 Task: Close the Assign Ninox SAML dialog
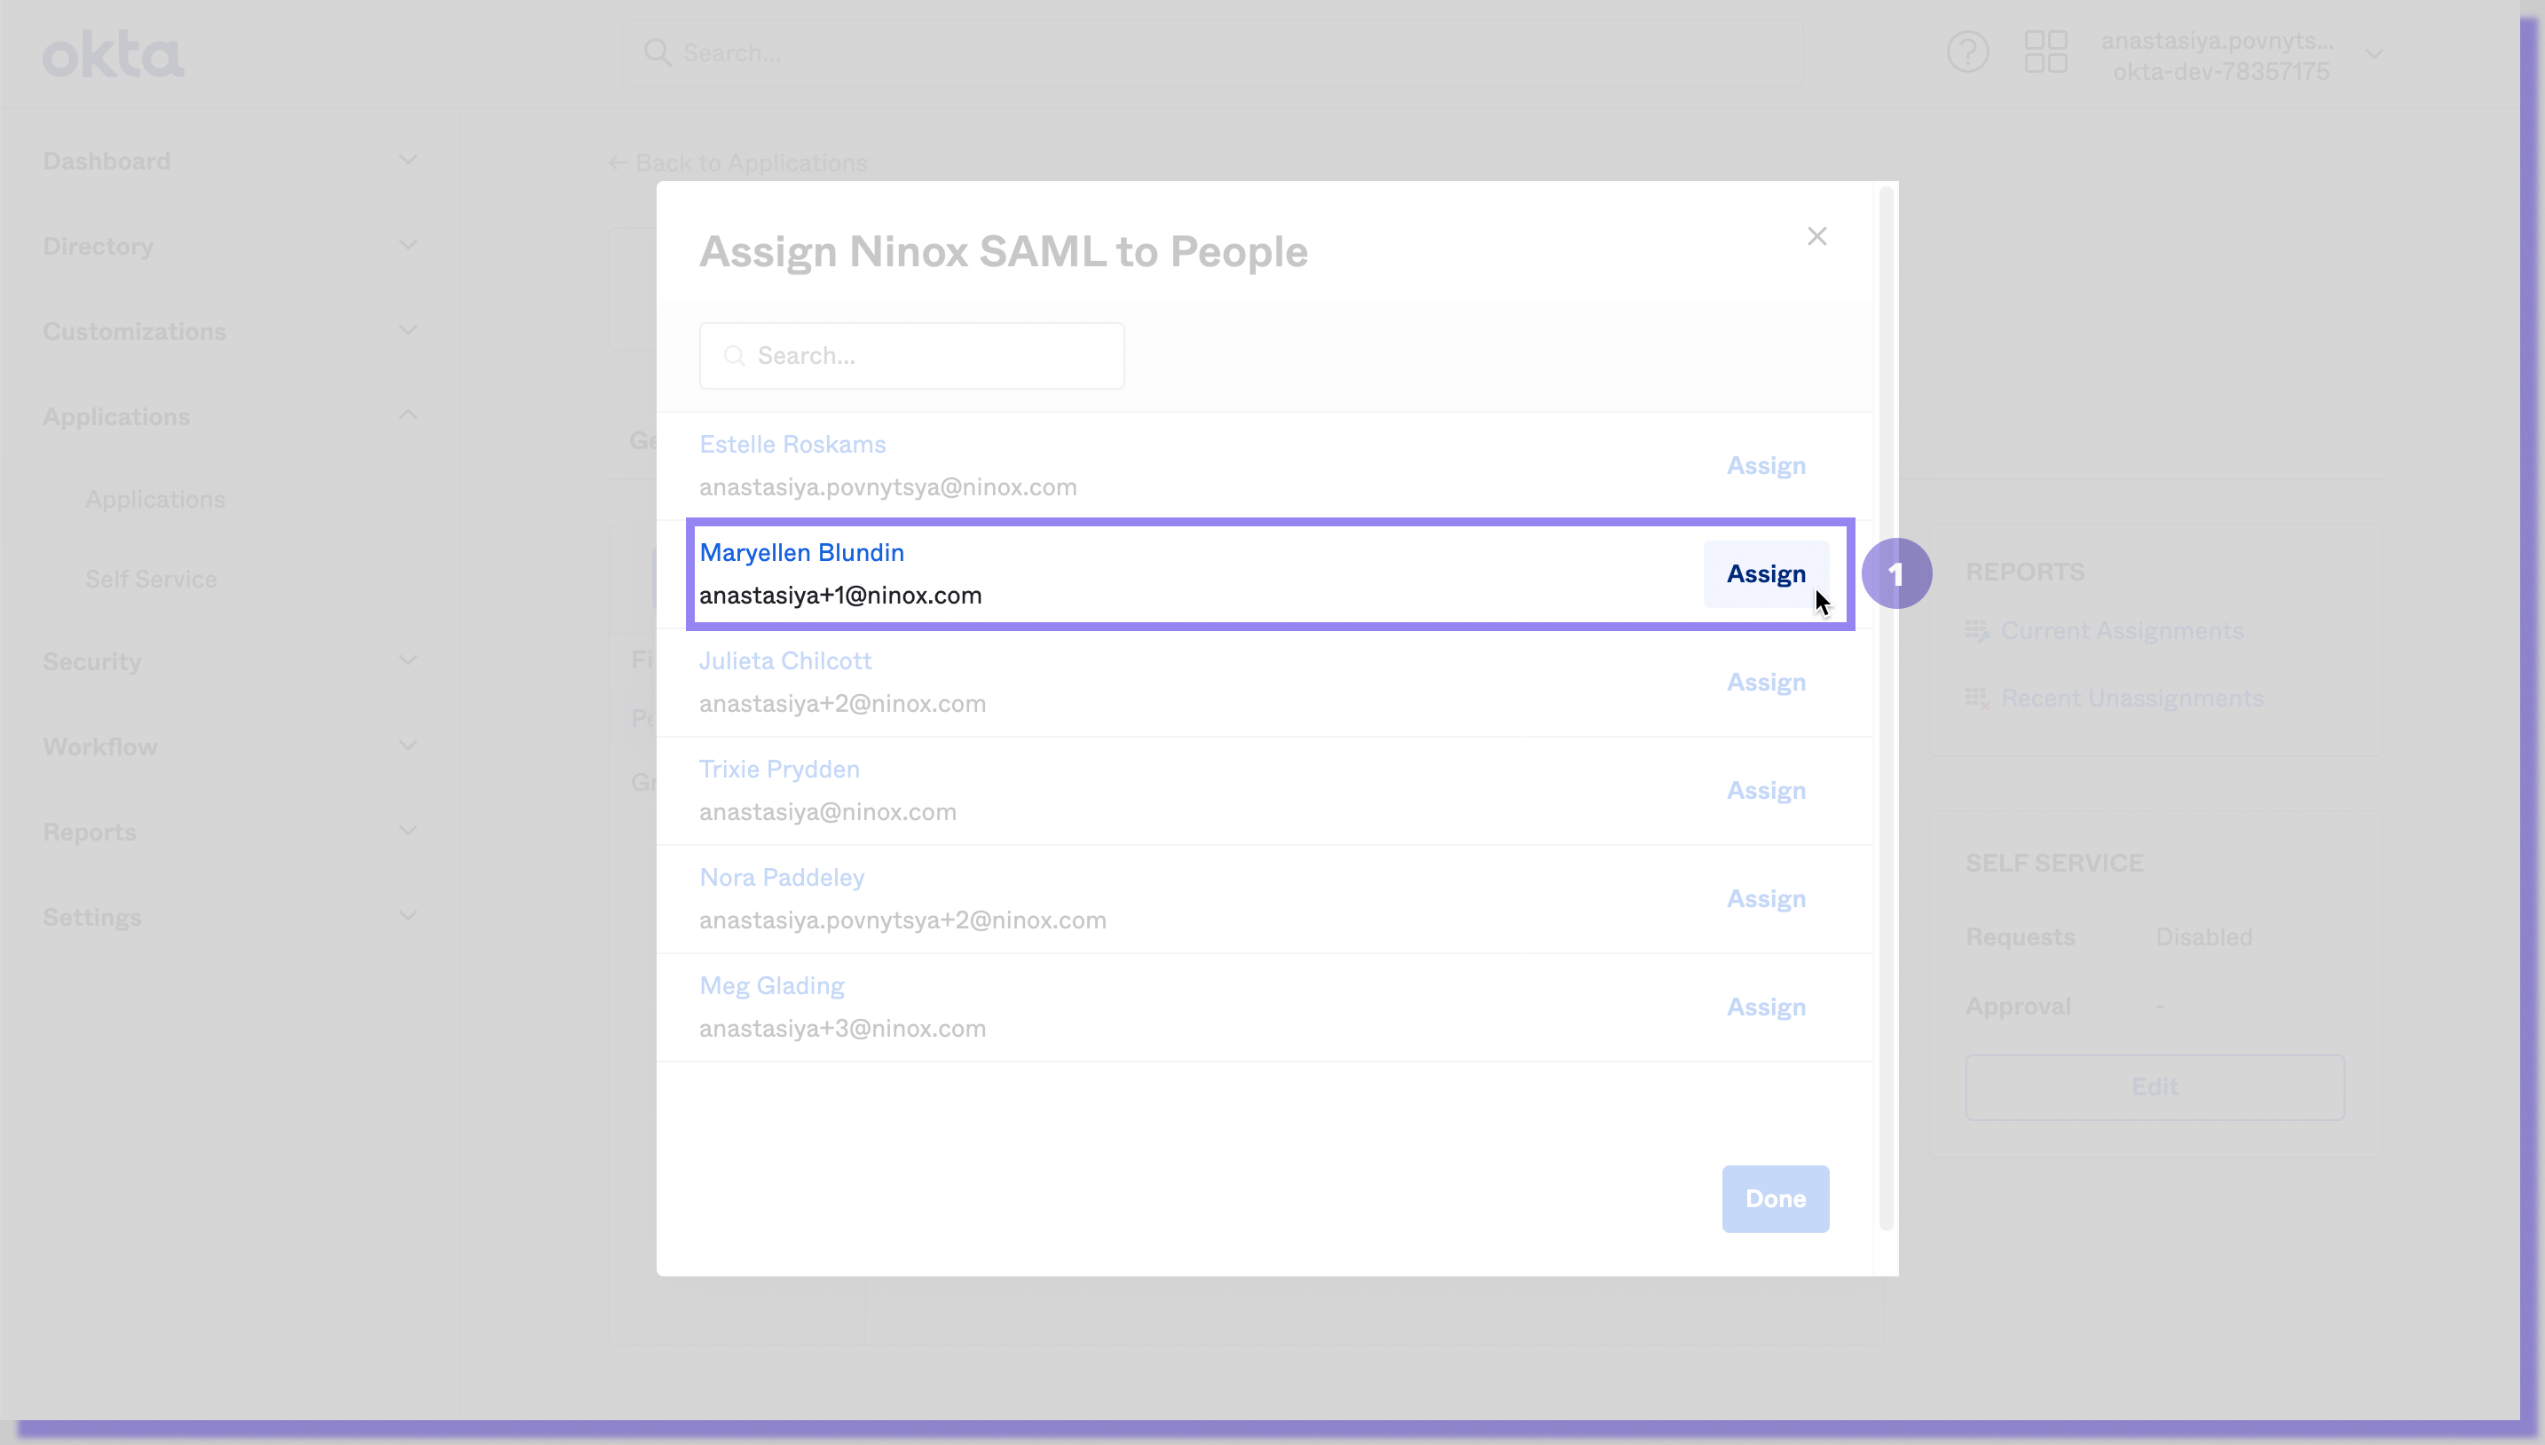pos(1816,236)
